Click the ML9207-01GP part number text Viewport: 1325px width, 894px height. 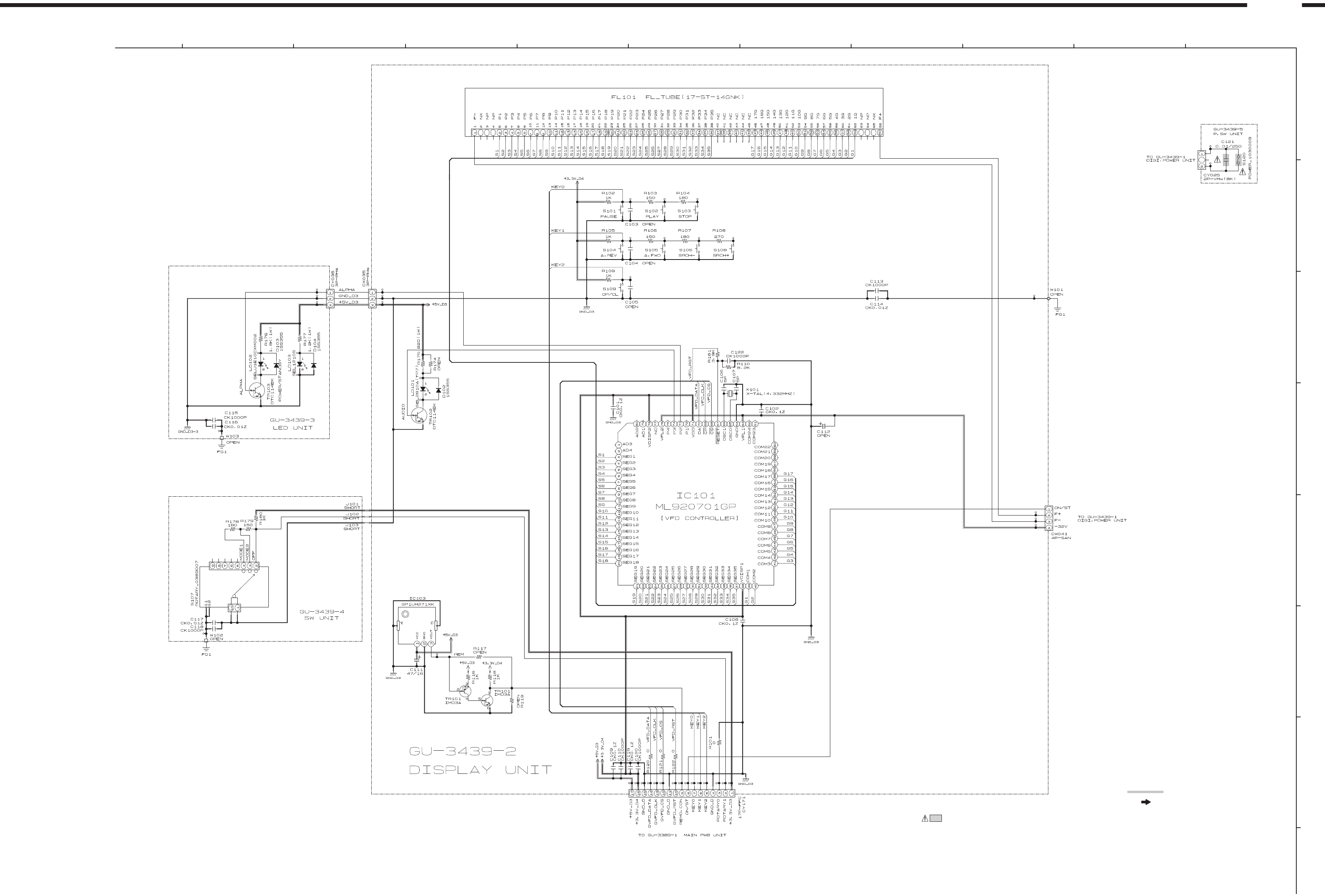(x=695, y=506)
